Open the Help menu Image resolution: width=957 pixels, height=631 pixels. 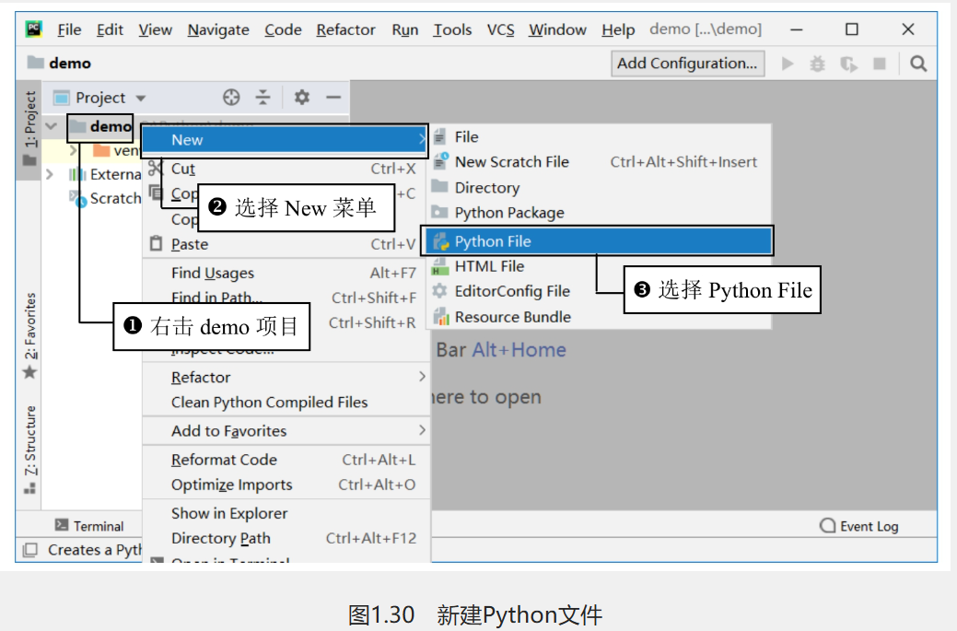618,29
